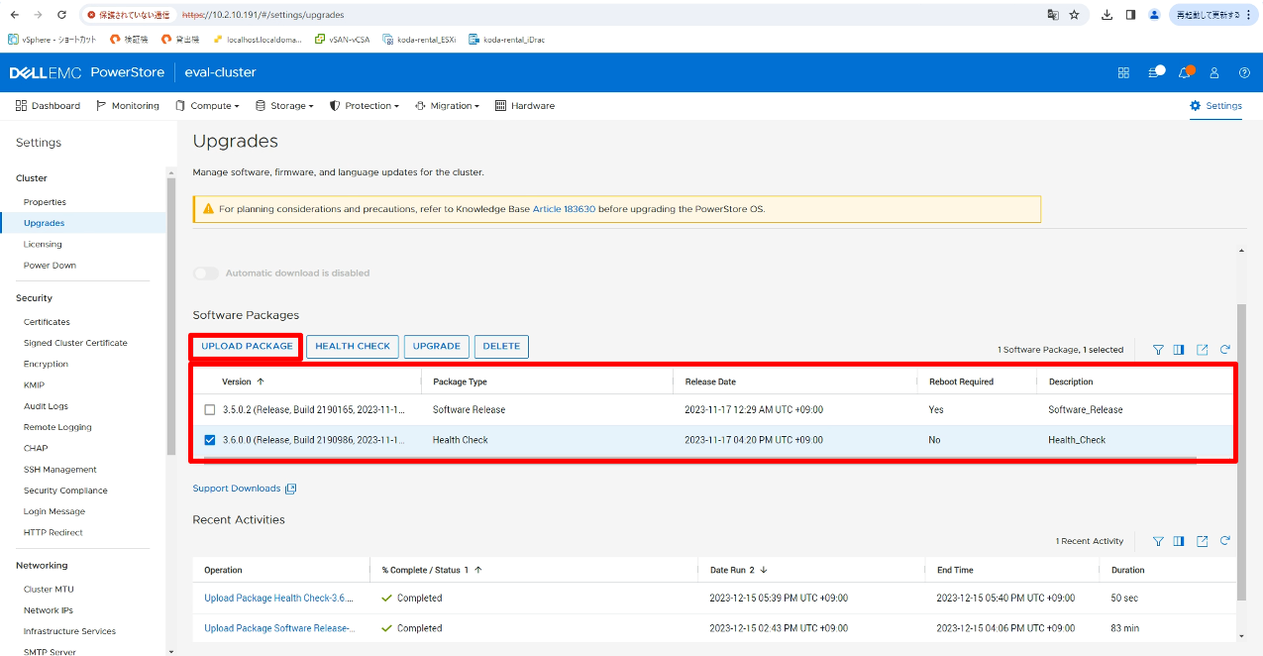Viewport: 1263px width, 656px height.
Task: Filter the Recent Activities table
Action: (x=1158, y=541)
